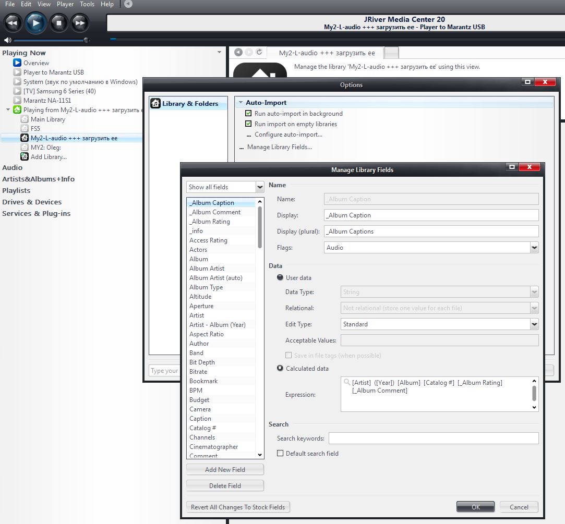Open the Playing Now header dropdown arrow
Image resolution: width=565 pixels, height=524 pixels.
point(219,52)
